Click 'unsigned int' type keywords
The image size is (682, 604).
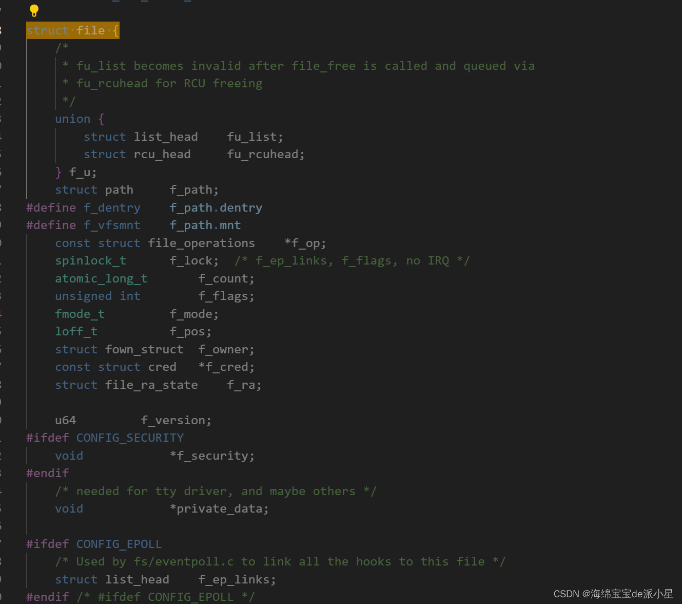click(x=98, y=296)
